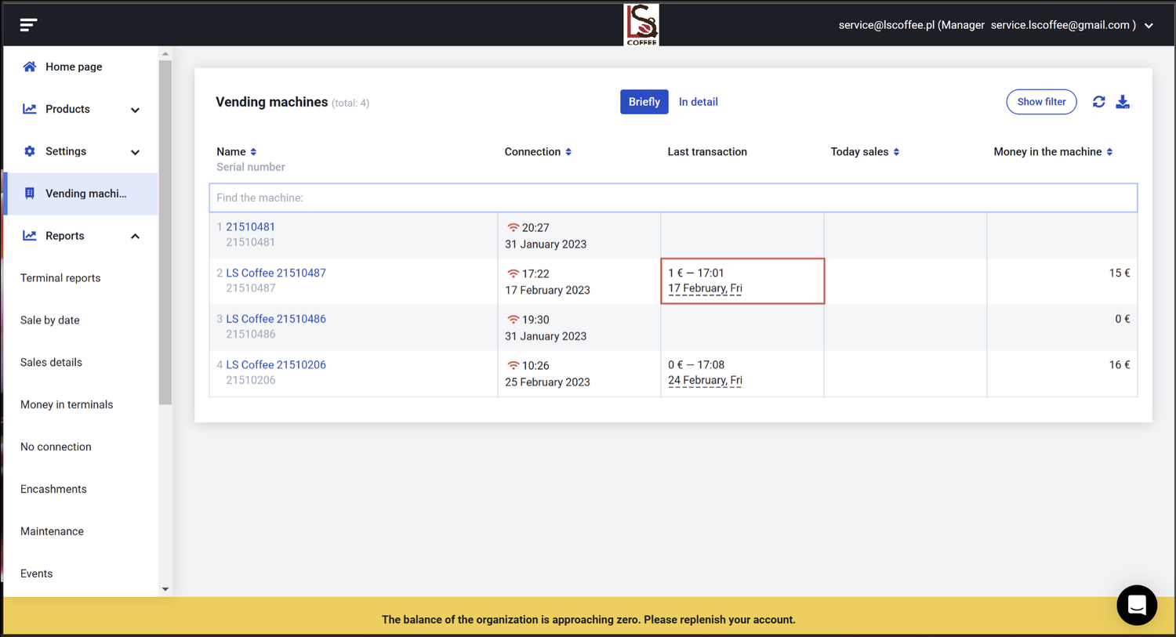Collapse the Reports section chevron
This screenshot has height=637, width=1176.
pos(135,236)
